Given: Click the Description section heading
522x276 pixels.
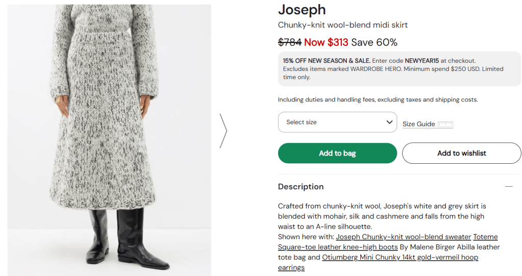Looking at the screenshot, I should 301,187.
